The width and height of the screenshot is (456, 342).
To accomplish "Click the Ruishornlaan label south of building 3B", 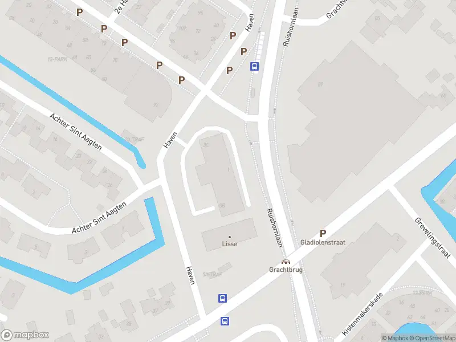I will point(275,228).
